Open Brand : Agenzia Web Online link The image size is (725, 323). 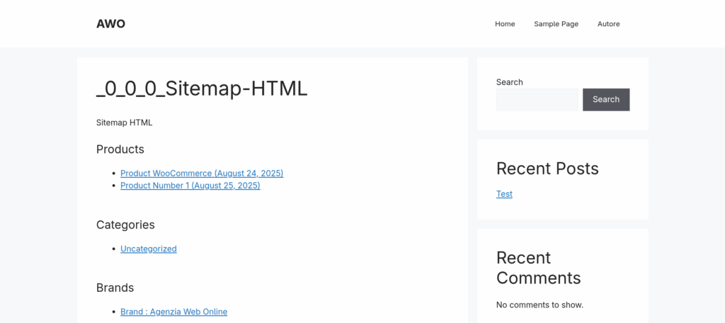[x=174, y=312]
